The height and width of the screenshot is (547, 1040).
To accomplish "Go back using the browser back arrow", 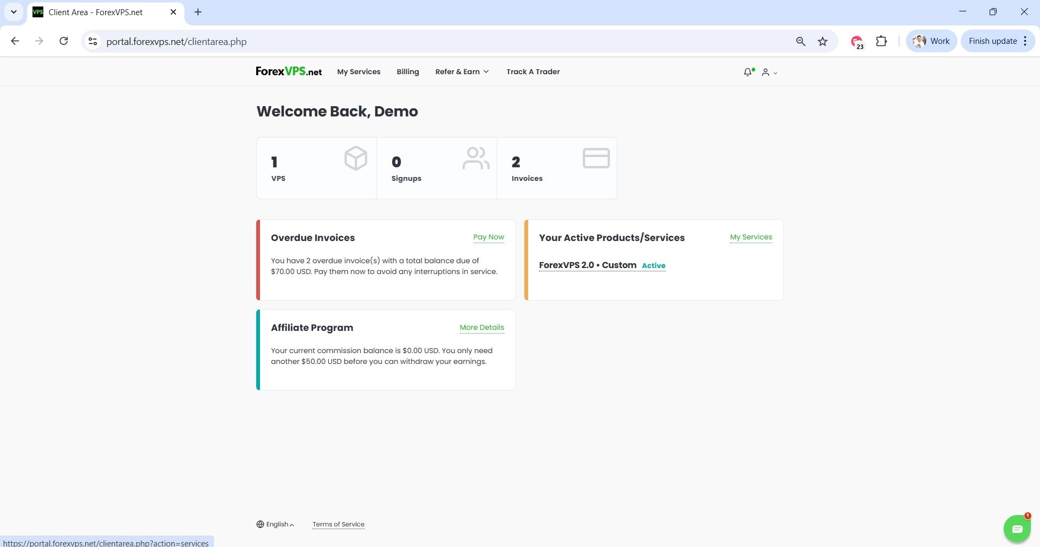I will (15, 41).
